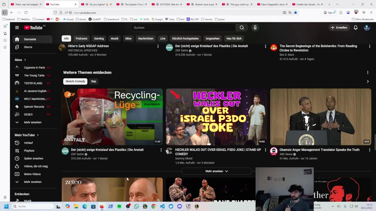
Task: Select the Alle filter chip
Action: 66,38
